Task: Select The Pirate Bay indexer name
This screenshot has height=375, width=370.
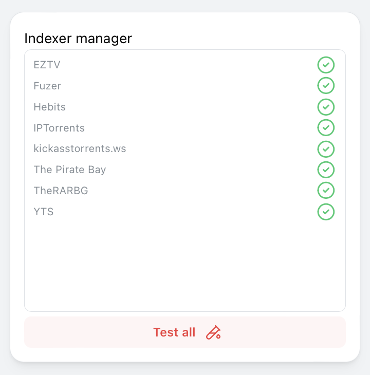Action: coord(70,170)
